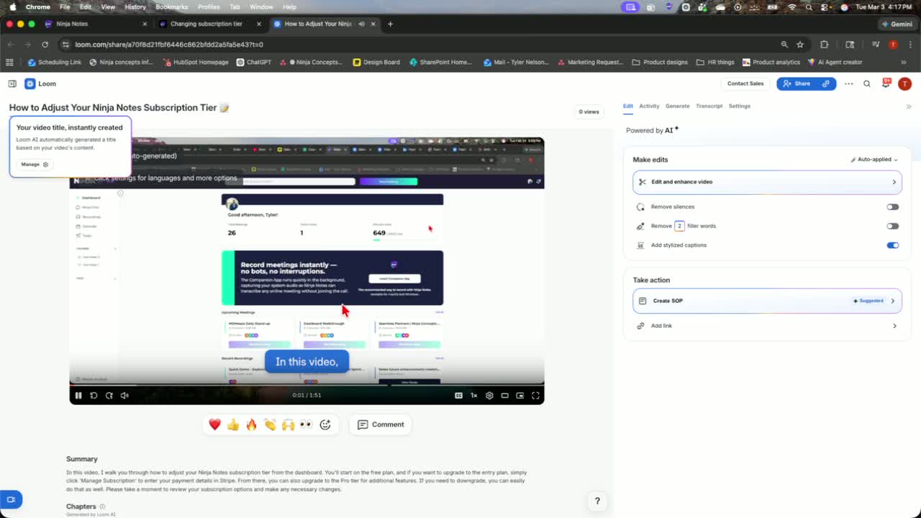921x518 pixels.
Task: Switch to the Activity tab
Action: coord(649,106)
